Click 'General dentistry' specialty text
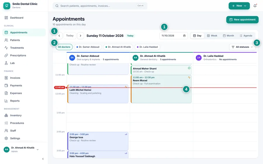Image resolution: width=263 pixels, height=164 pixels. 149,60
